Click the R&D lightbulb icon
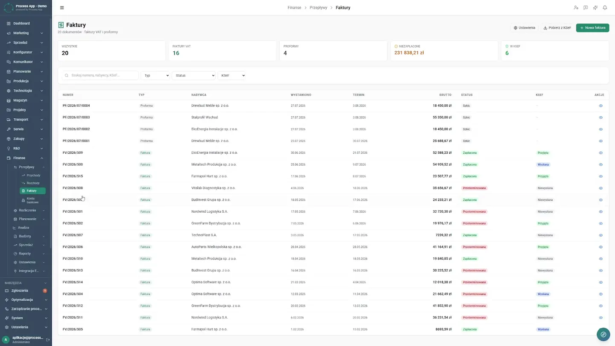This screenshot has height=346, width=615. point(9,148)
